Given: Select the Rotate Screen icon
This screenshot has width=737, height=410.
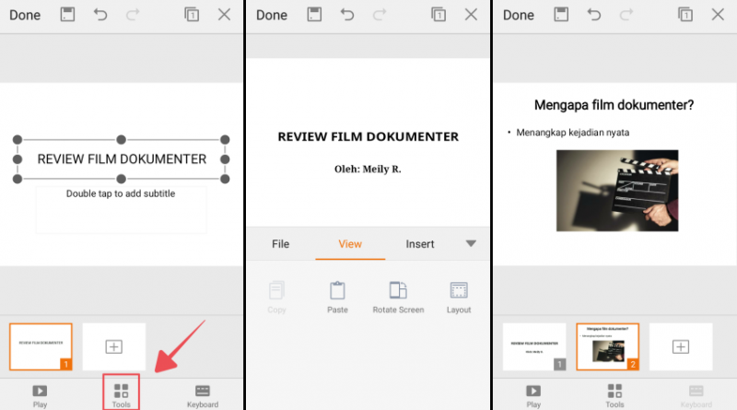Looking at the screenshot, I should click(398, 291).
